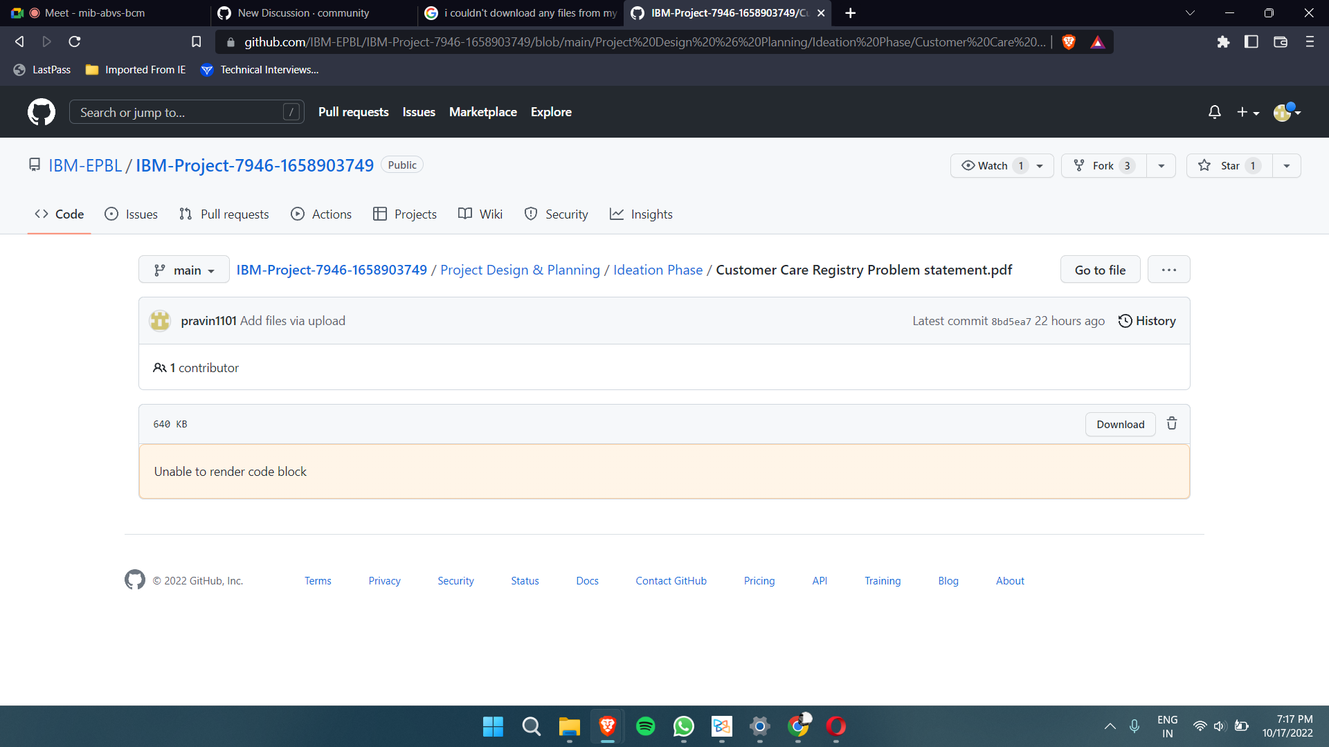This screenshot has width=1329, height=747.
Task: Open the Brave wallet icon
Action: click(1281, 42)
